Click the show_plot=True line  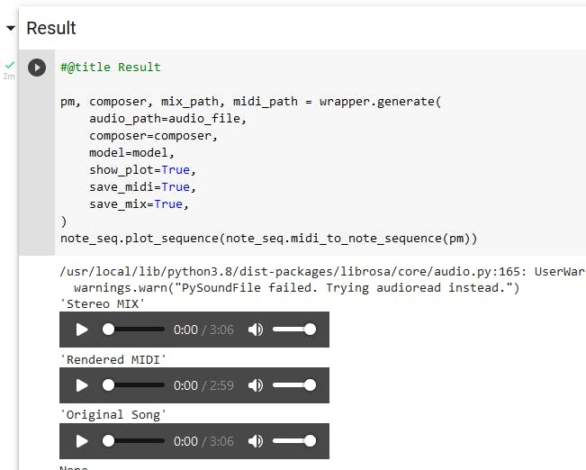point(142,170)
